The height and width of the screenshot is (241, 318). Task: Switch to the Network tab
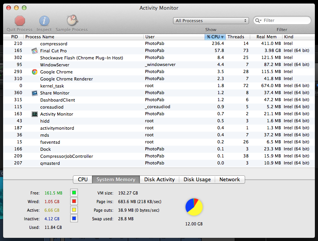tap(230, 179)
